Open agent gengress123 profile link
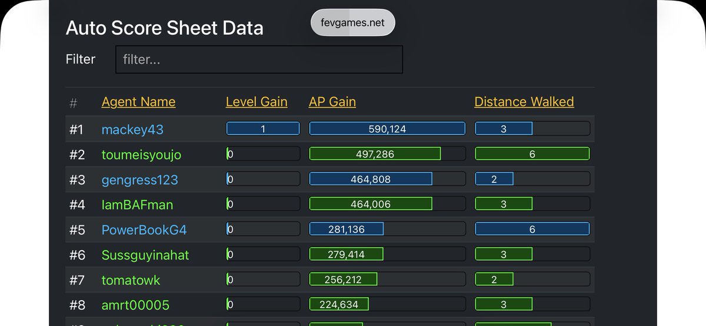The width and height of the screenshot is (706, 326). [x=140, y=179]
